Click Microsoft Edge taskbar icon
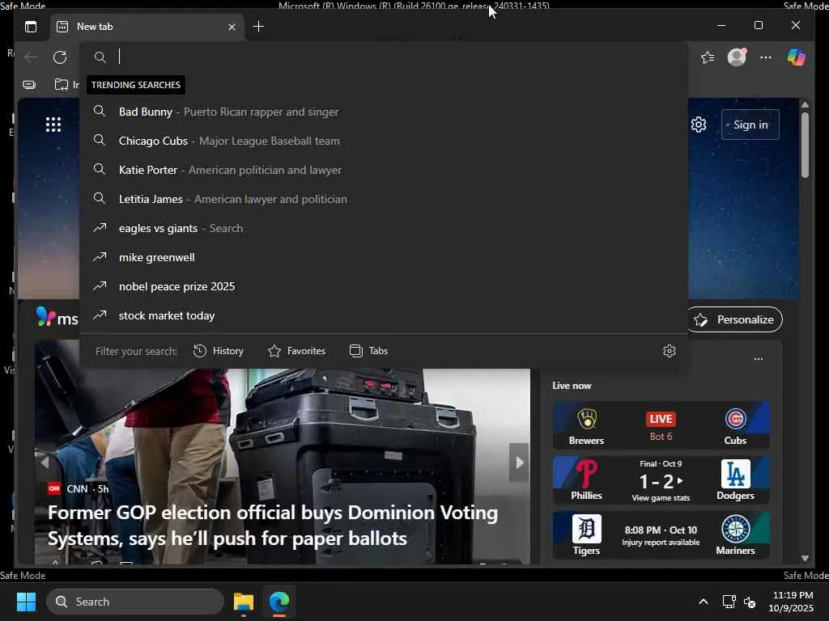The image size is (829, 621). tap(279, 602)
